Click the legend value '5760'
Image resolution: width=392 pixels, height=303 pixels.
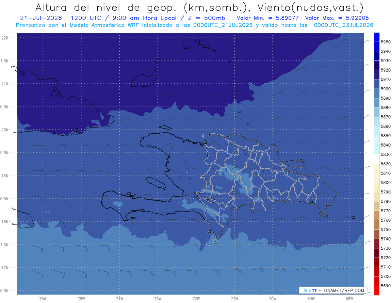[385, 220]
